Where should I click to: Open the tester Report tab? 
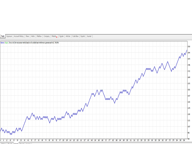(22, 143)
